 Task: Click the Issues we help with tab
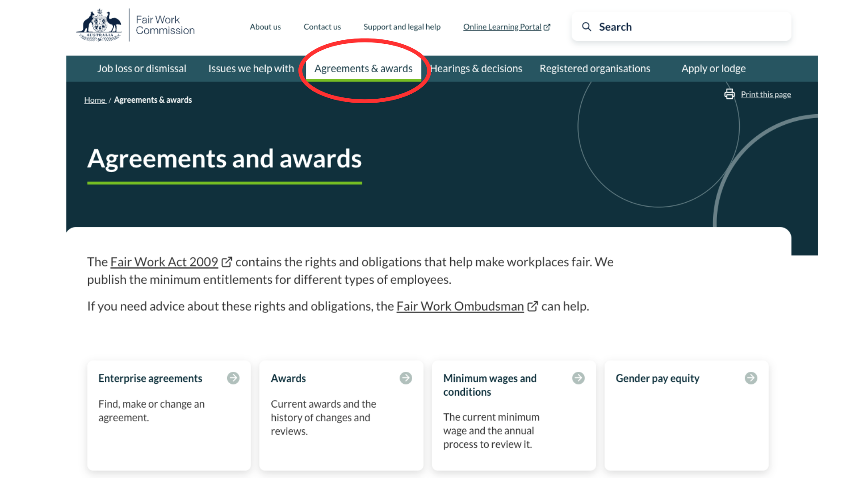point(251,68)
